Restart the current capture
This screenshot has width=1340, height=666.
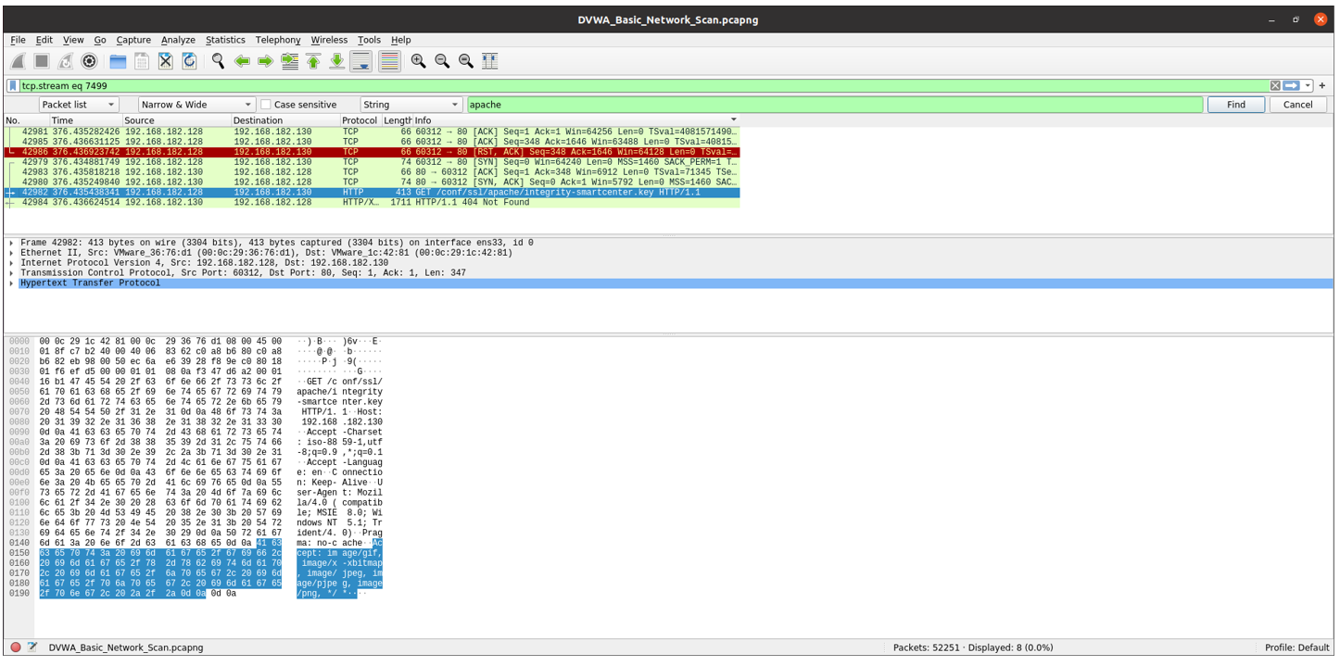pos(65,61)
